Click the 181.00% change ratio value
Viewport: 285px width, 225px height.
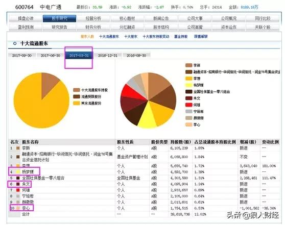(x=269, y=166)
